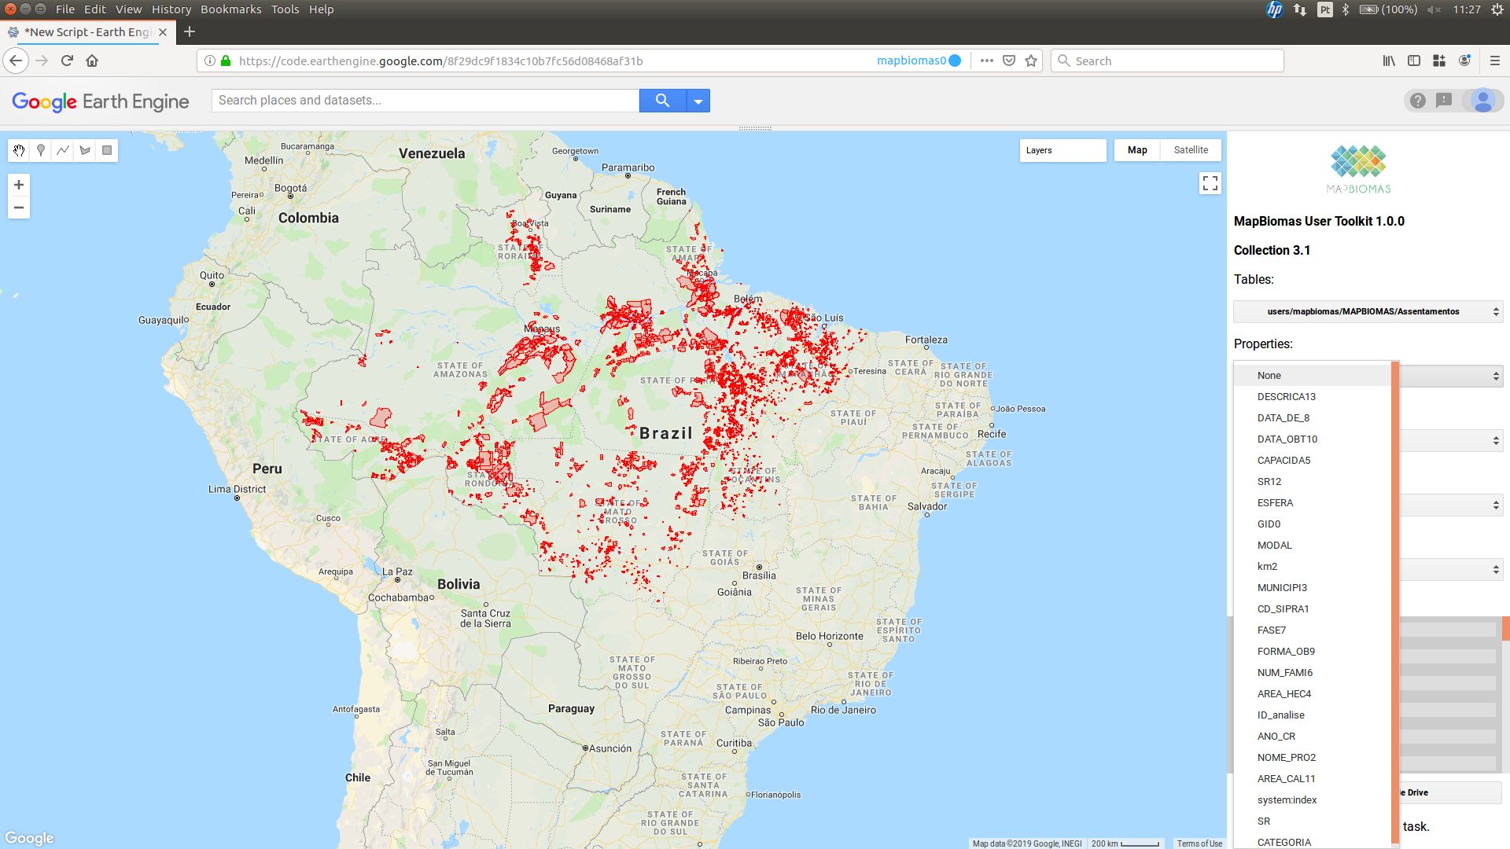Click the blue search magnifier button
The image size is (1510, 849).
pyautogui.click(x=662, y=101)
